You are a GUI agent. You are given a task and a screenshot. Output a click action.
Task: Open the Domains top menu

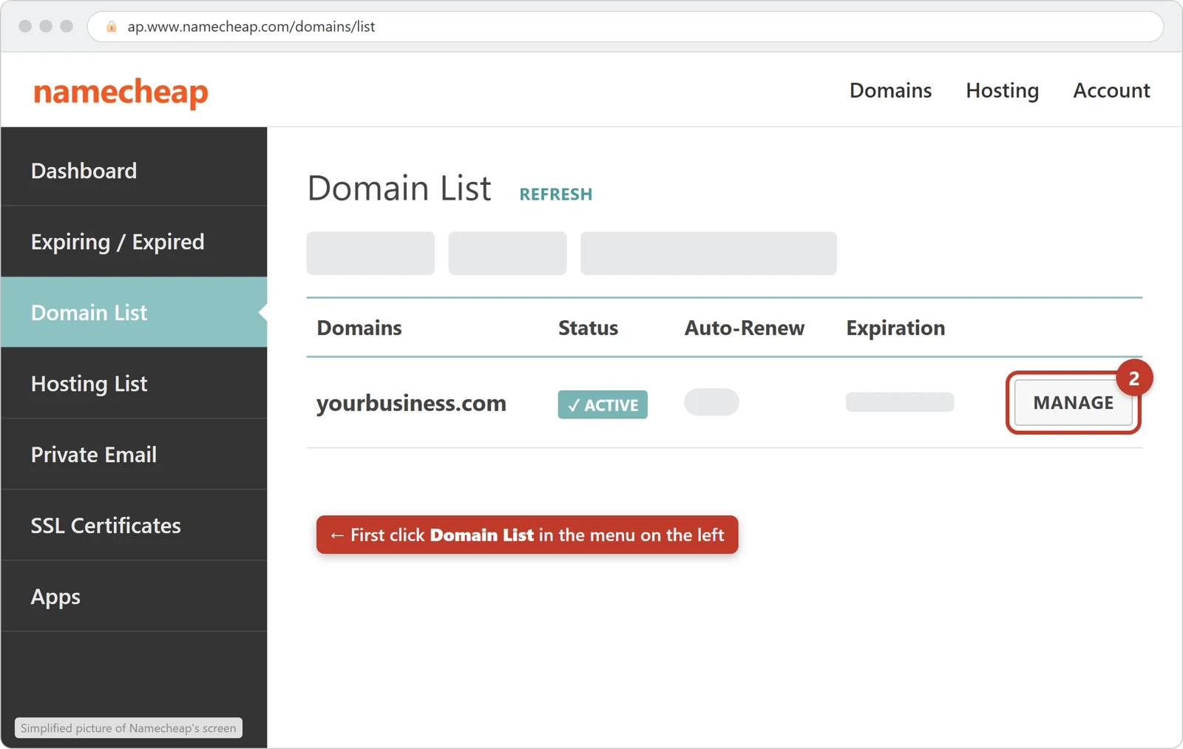(890, 90)
